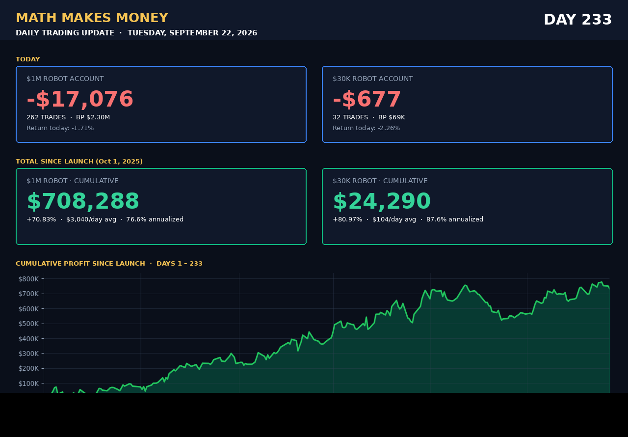This screenshot has width=628, height=437.
Task: Click the "32 TRADES" text
Action: (350, 117)
